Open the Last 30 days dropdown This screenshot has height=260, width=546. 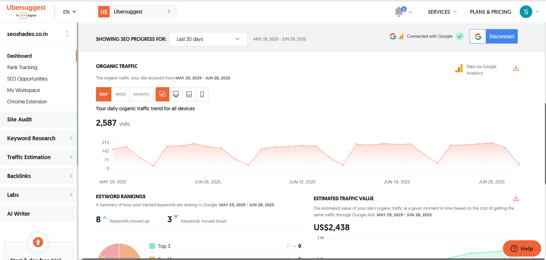pos(208,39)
